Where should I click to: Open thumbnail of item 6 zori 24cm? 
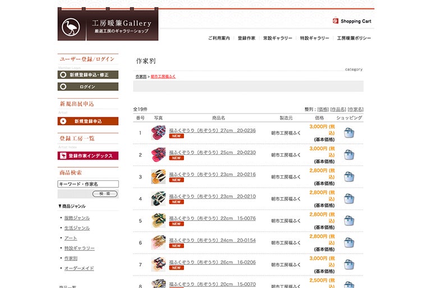[158, 243]
